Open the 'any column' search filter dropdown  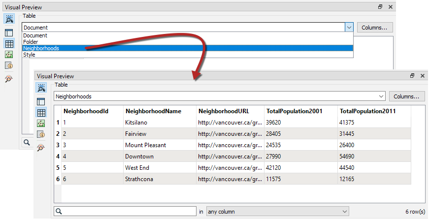tap(277, 211)
